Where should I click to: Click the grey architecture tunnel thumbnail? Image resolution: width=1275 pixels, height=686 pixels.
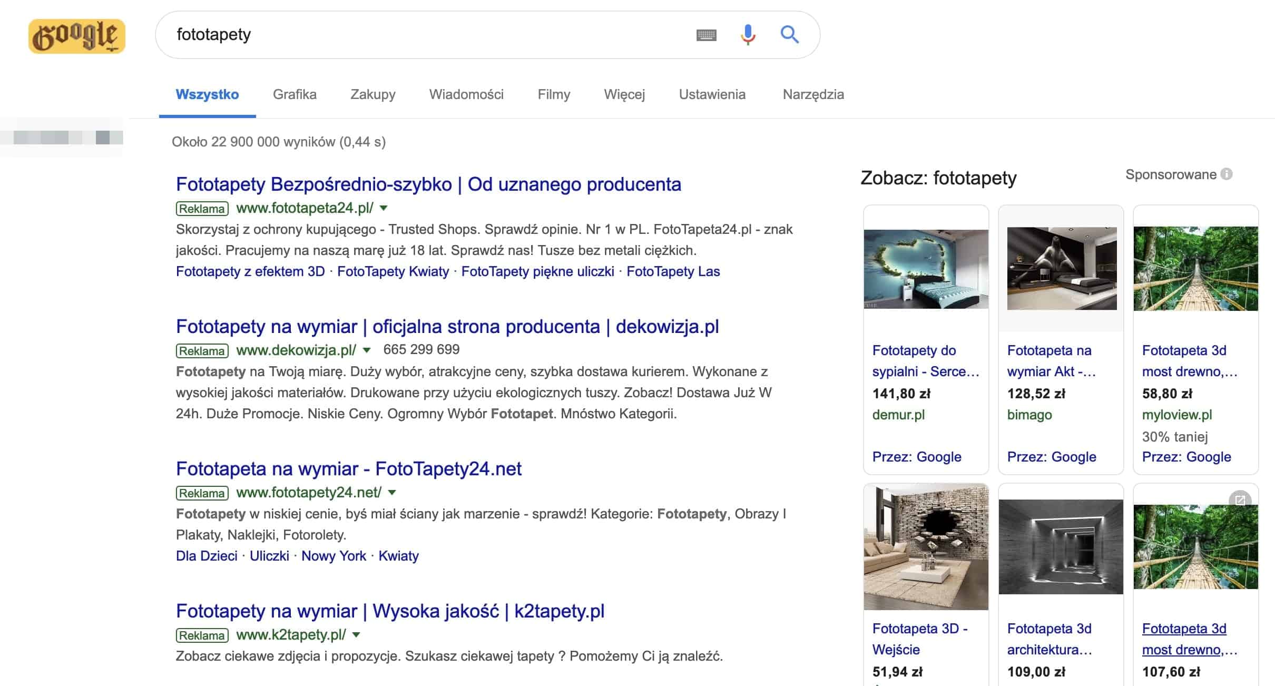[x=1061, y=547]
